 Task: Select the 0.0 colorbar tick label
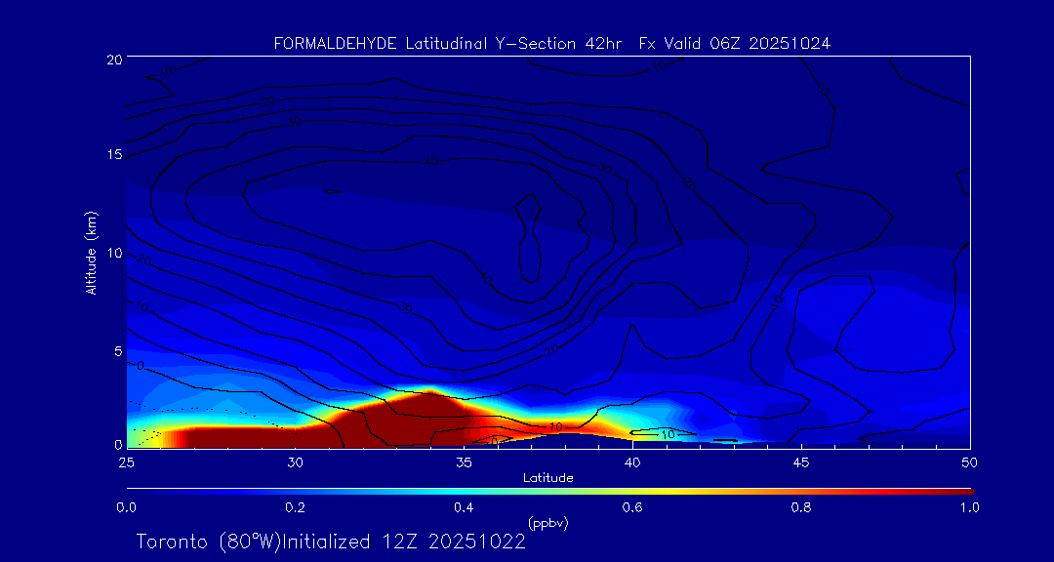tap(126, 507)
